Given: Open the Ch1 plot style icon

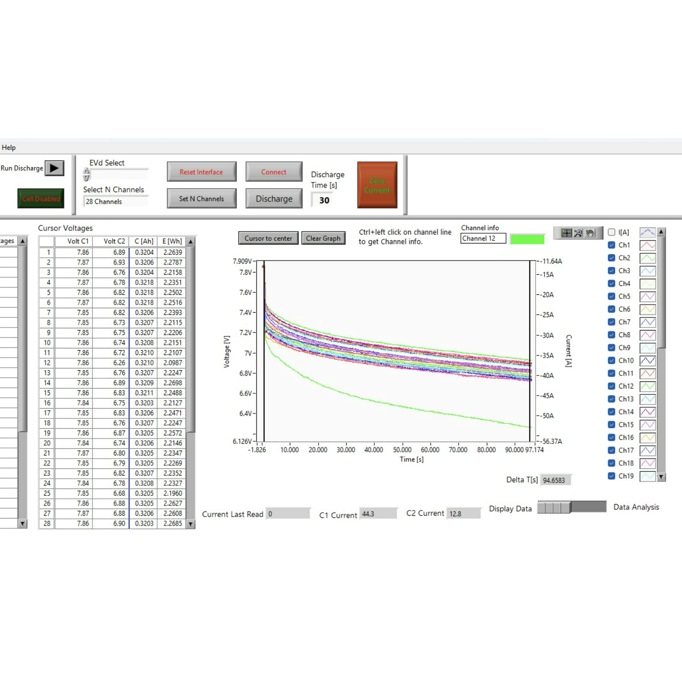Looking at the screenshot, I should [x=648, y=245].
